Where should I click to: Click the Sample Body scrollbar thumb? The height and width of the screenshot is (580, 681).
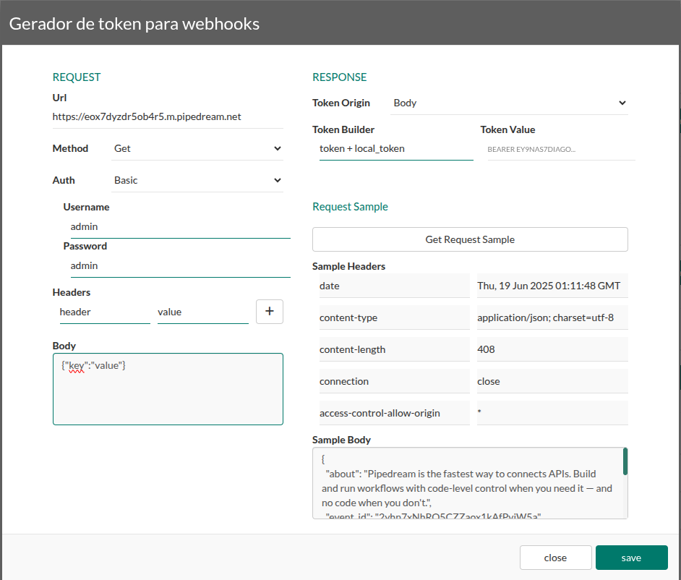point(625,461)
